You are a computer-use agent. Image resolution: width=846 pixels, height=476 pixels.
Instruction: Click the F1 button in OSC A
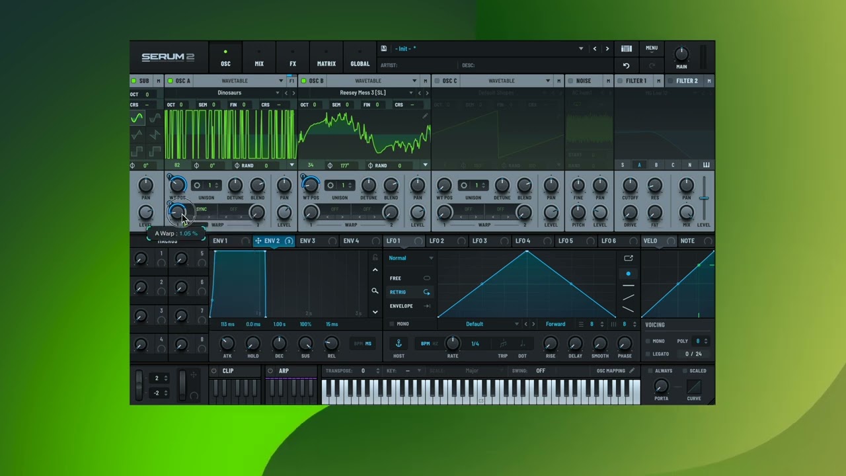[291, 81]
